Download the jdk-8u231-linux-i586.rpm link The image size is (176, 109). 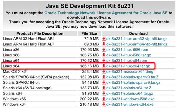pyautogui.click(x=127, y=50)
